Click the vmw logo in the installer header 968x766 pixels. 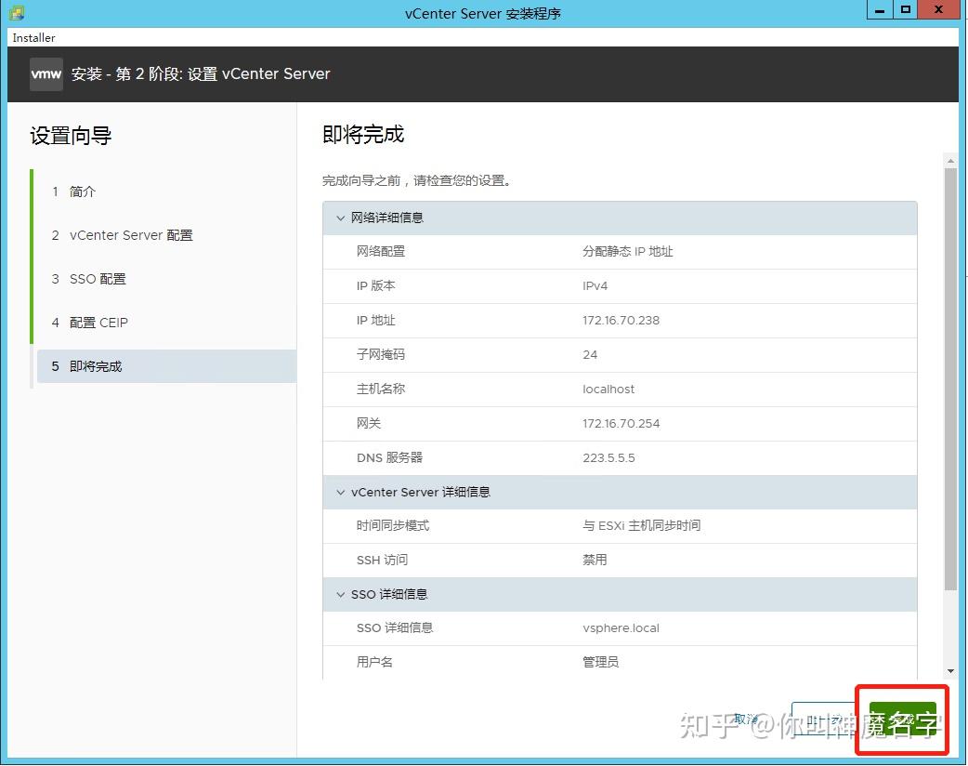(x=46, y=73)
